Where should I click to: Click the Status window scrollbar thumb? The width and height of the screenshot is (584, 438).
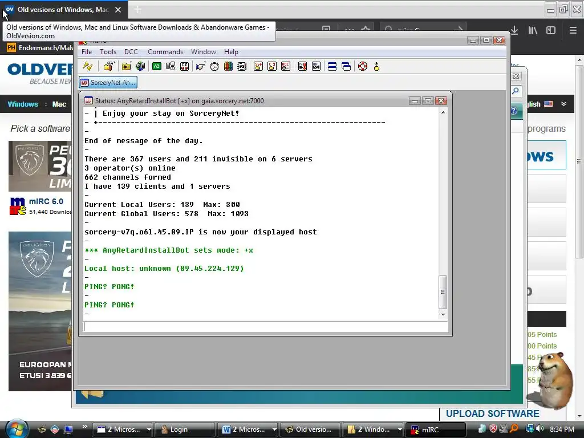click(x=443, y=292)
